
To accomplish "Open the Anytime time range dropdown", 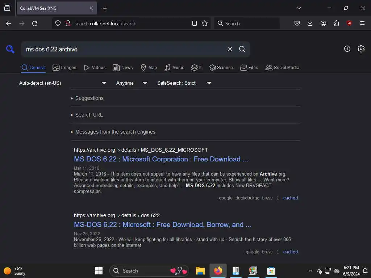I will coord(132,83).
